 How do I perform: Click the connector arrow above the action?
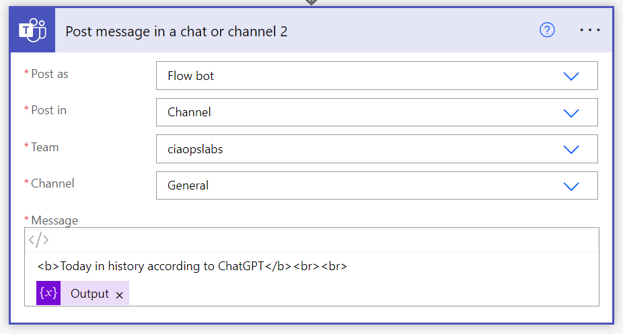click(311, 3)
